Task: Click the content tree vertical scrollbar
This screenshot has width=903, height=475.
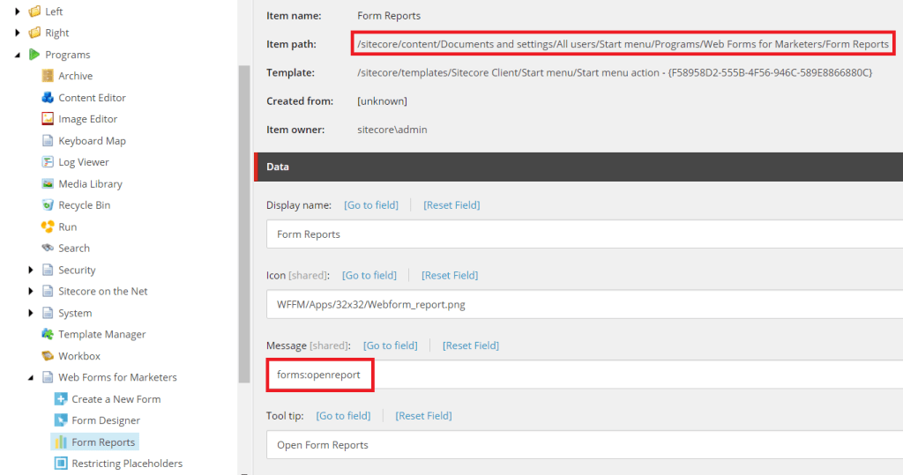Action: (x=244, y=220)
